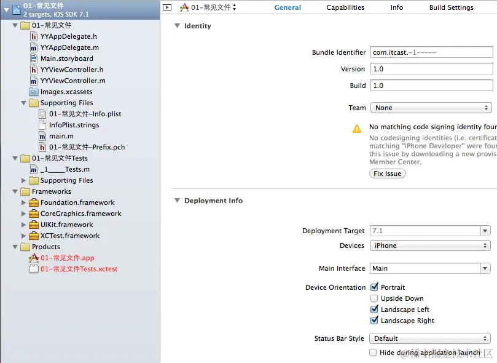Click the target app icon in editor header
This screenshot has width=497, height=363.
coord(184,7)
